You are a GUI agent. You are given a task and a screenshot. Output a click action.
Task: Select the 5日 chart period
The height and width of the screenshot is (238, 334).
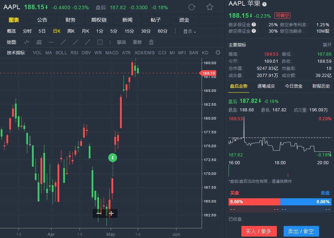click(x=42, y=31)
